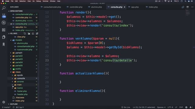Click the minimap code overview
Screen dimensions: 195x109
(188, 13)
